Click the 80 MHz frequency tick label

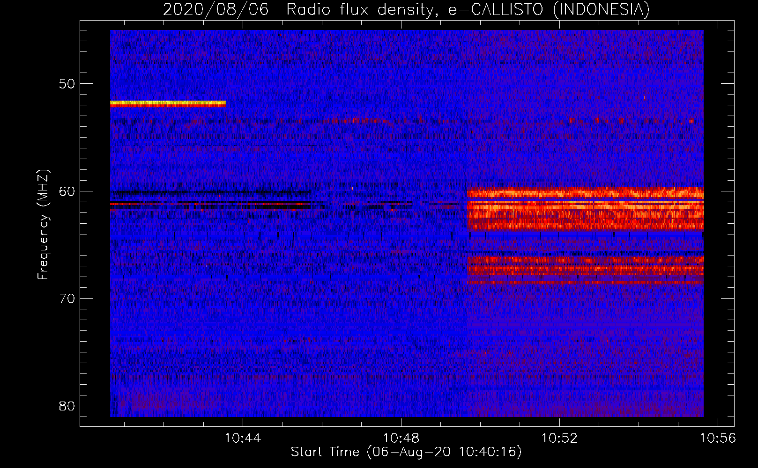tap(67, 406)
